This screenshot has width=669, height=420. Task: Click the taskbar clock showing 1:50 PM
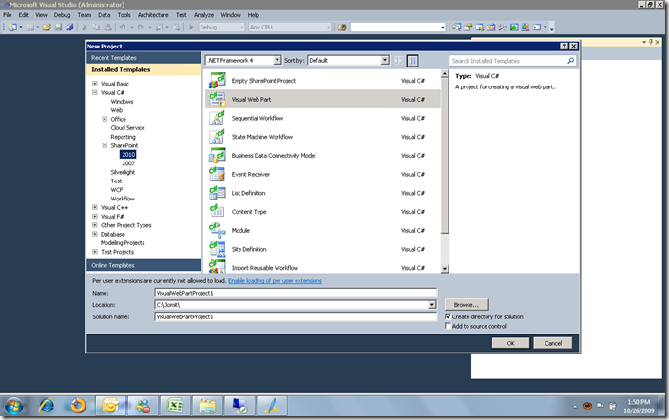point(639,406)
